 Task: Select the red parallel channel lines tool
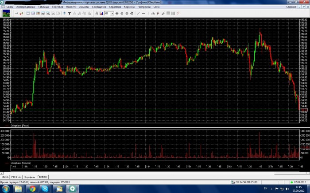click(178, 13)
